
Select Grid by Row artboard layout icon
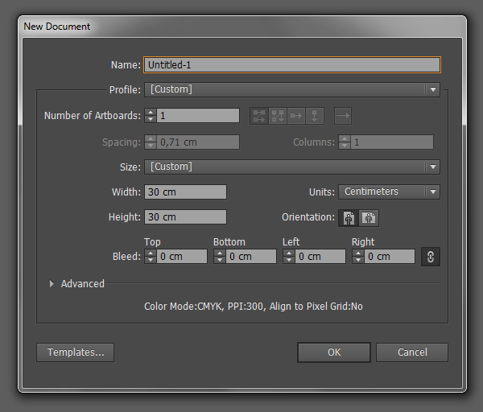[259, 116]
